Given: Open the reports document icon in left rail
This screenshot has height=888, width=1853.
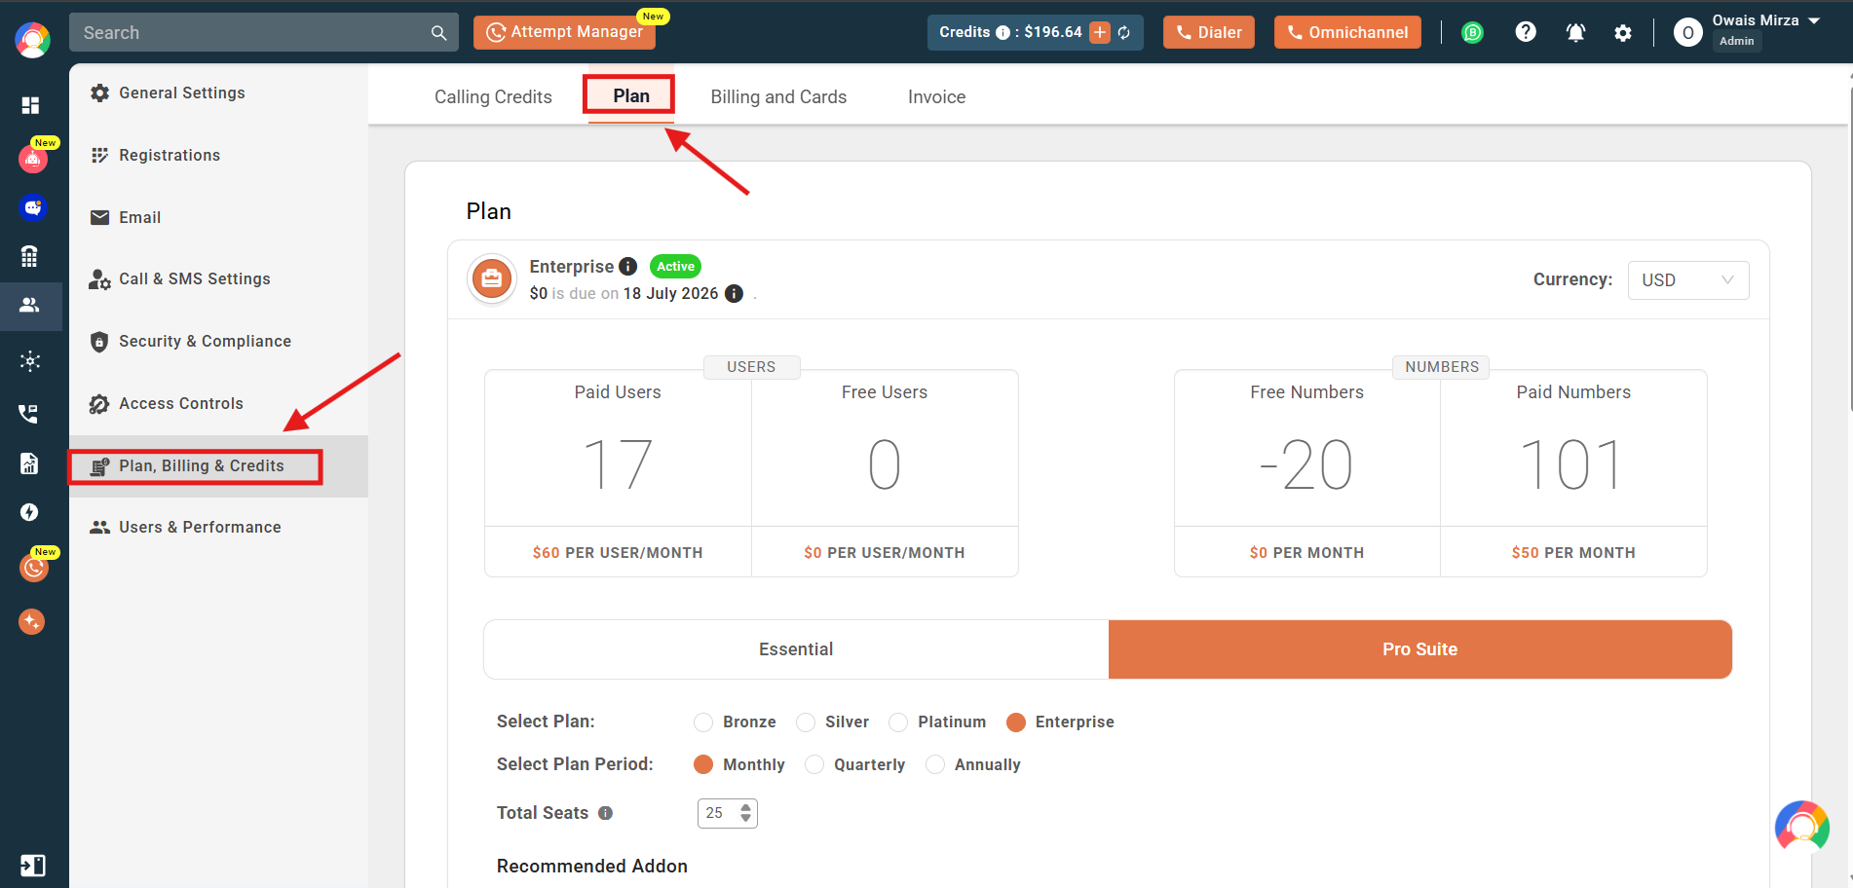Looking at the screenshot, I should click(30, 463).
